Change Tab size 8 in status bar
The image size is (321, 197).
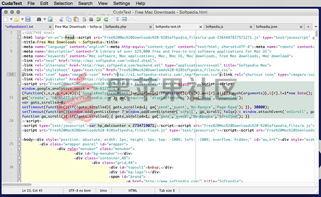pos(167,191)
